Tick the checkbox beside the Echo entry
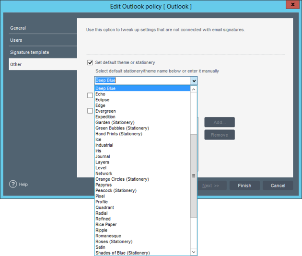 (90, 95)
